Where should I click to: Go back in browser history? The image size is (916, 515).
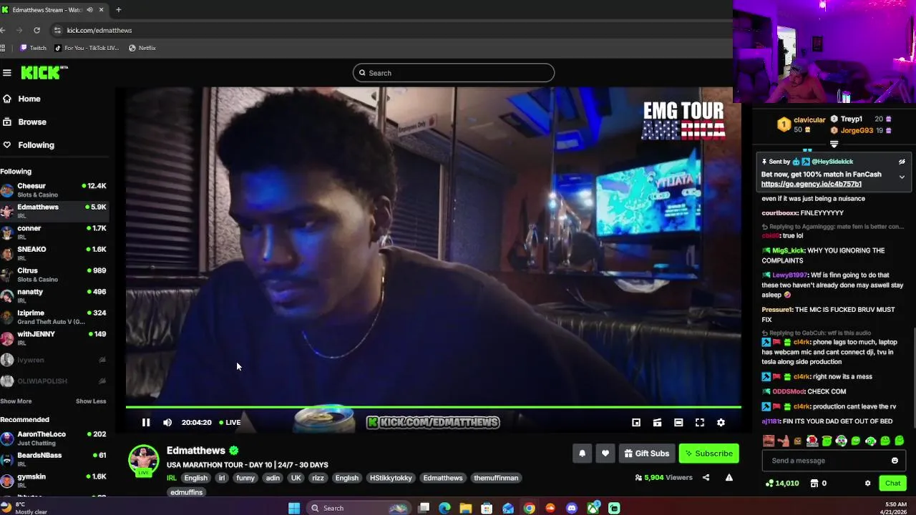coord(4,30)
